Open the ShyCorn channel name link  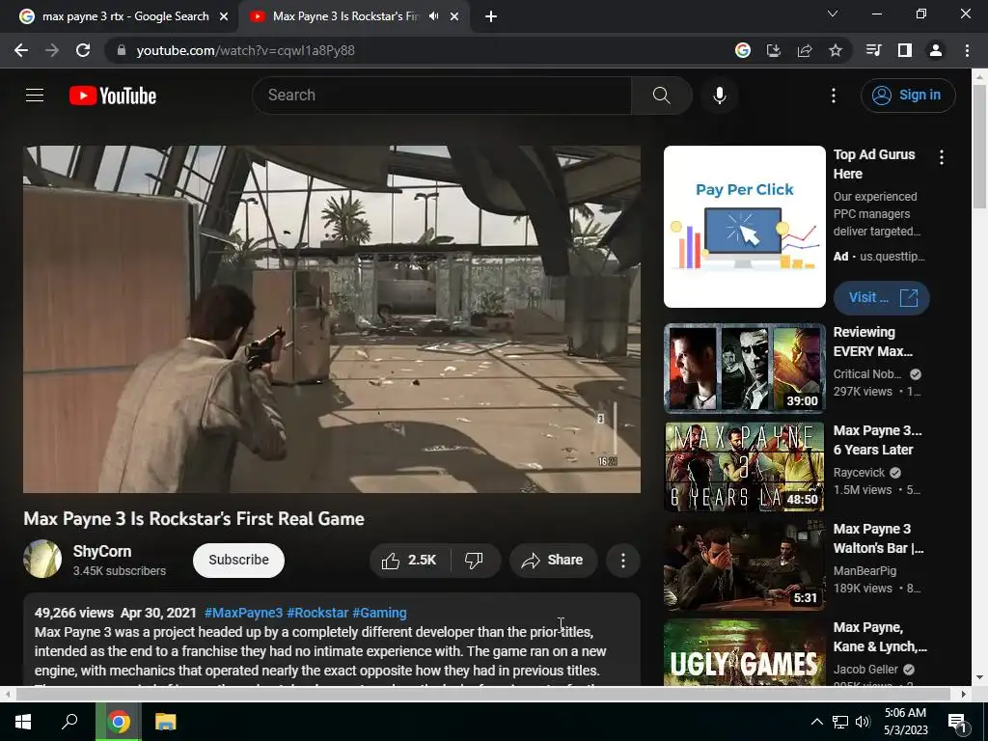[102, 551]
